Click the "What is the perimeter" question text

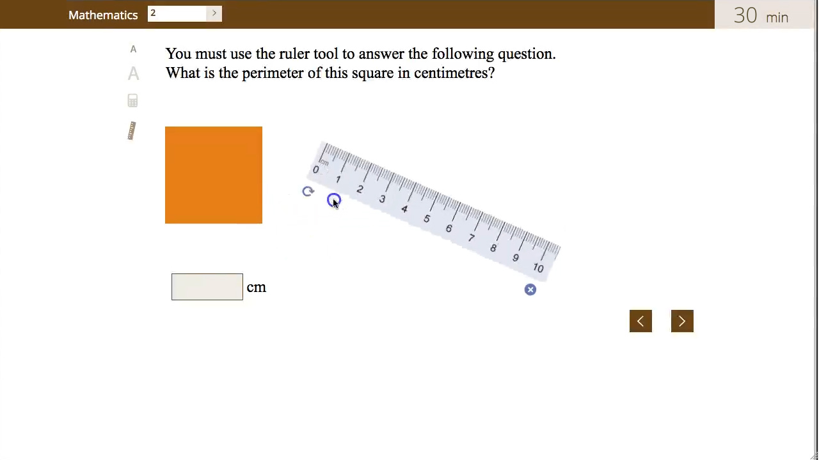330,73
